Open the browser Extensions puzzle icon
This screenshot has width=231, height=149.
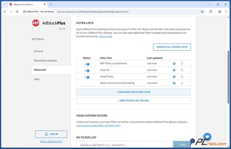211,12
